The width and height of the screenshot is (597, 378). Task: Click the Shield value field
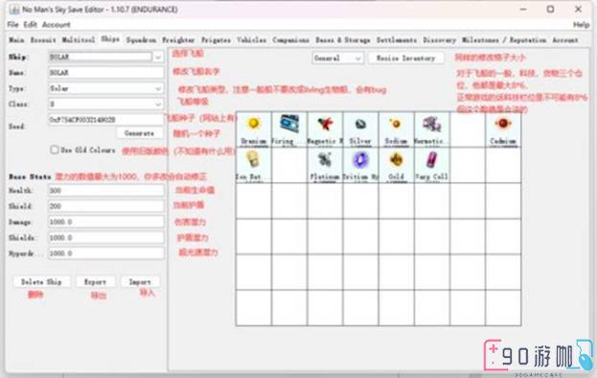tap(105, 206)
